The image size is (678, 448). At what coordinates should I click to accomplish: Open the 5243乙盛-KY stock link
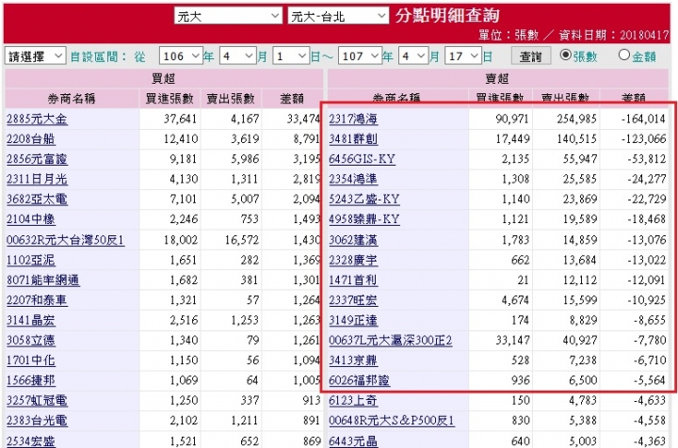364,200
